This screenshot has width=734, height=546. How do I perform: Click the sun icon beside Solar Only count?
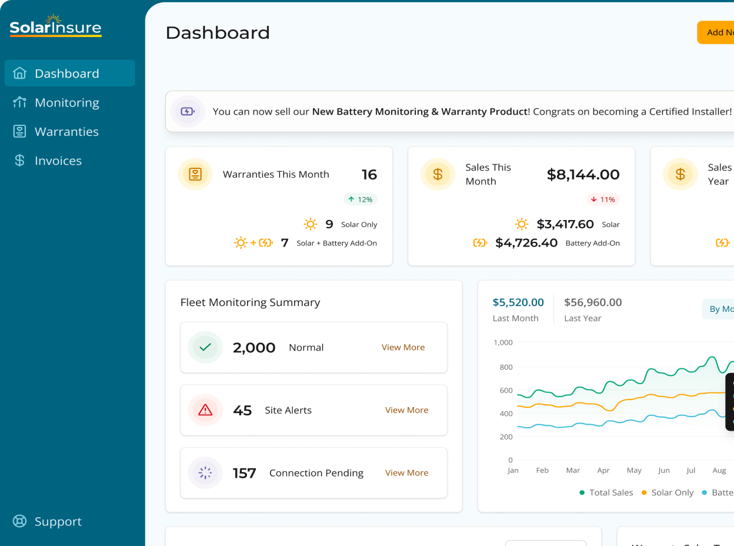[x=311, y=224]
